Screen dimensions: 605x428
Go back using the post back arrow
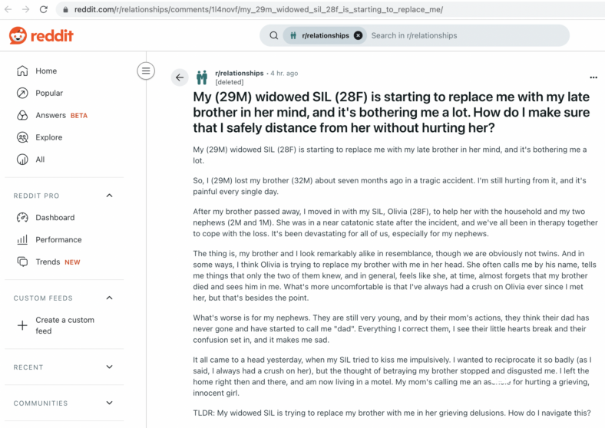point(180,77)
